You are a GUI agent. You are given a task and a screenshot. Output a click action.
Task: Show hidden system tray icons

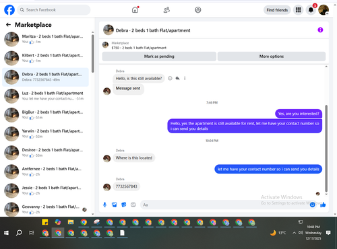(x=294, y=233)
